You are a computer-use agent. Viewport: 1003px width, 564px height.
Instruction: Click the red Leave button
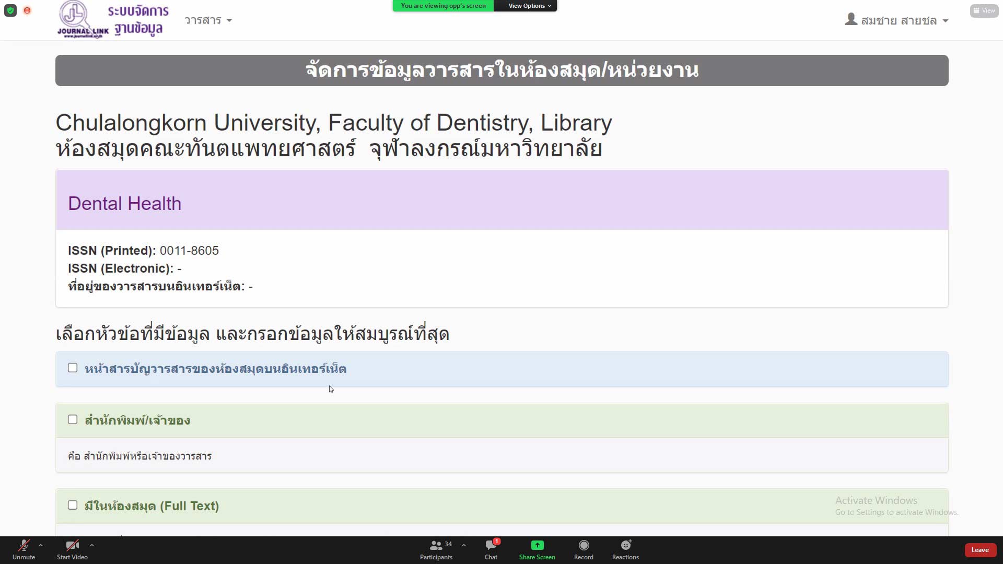click(979, 550)
